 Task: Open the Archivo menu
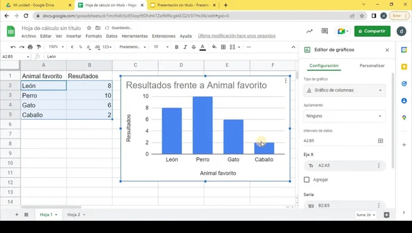coord(29,36)
